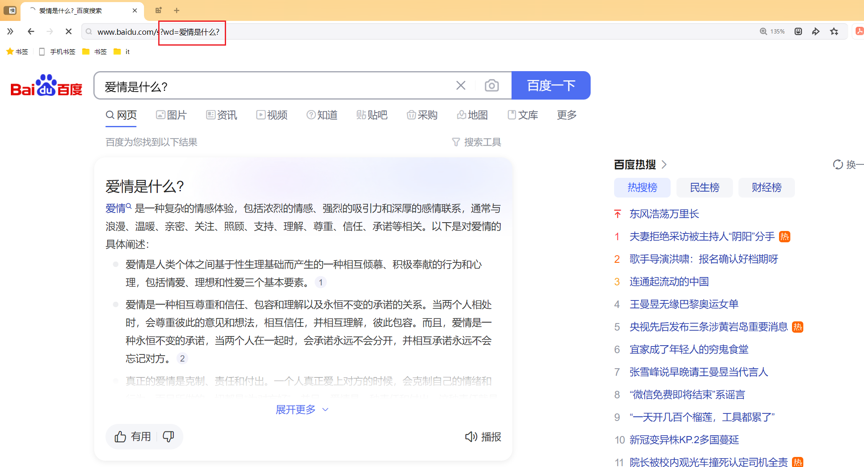
Task: Switch to 图片 search tab
Action: (x=171, y=115)
